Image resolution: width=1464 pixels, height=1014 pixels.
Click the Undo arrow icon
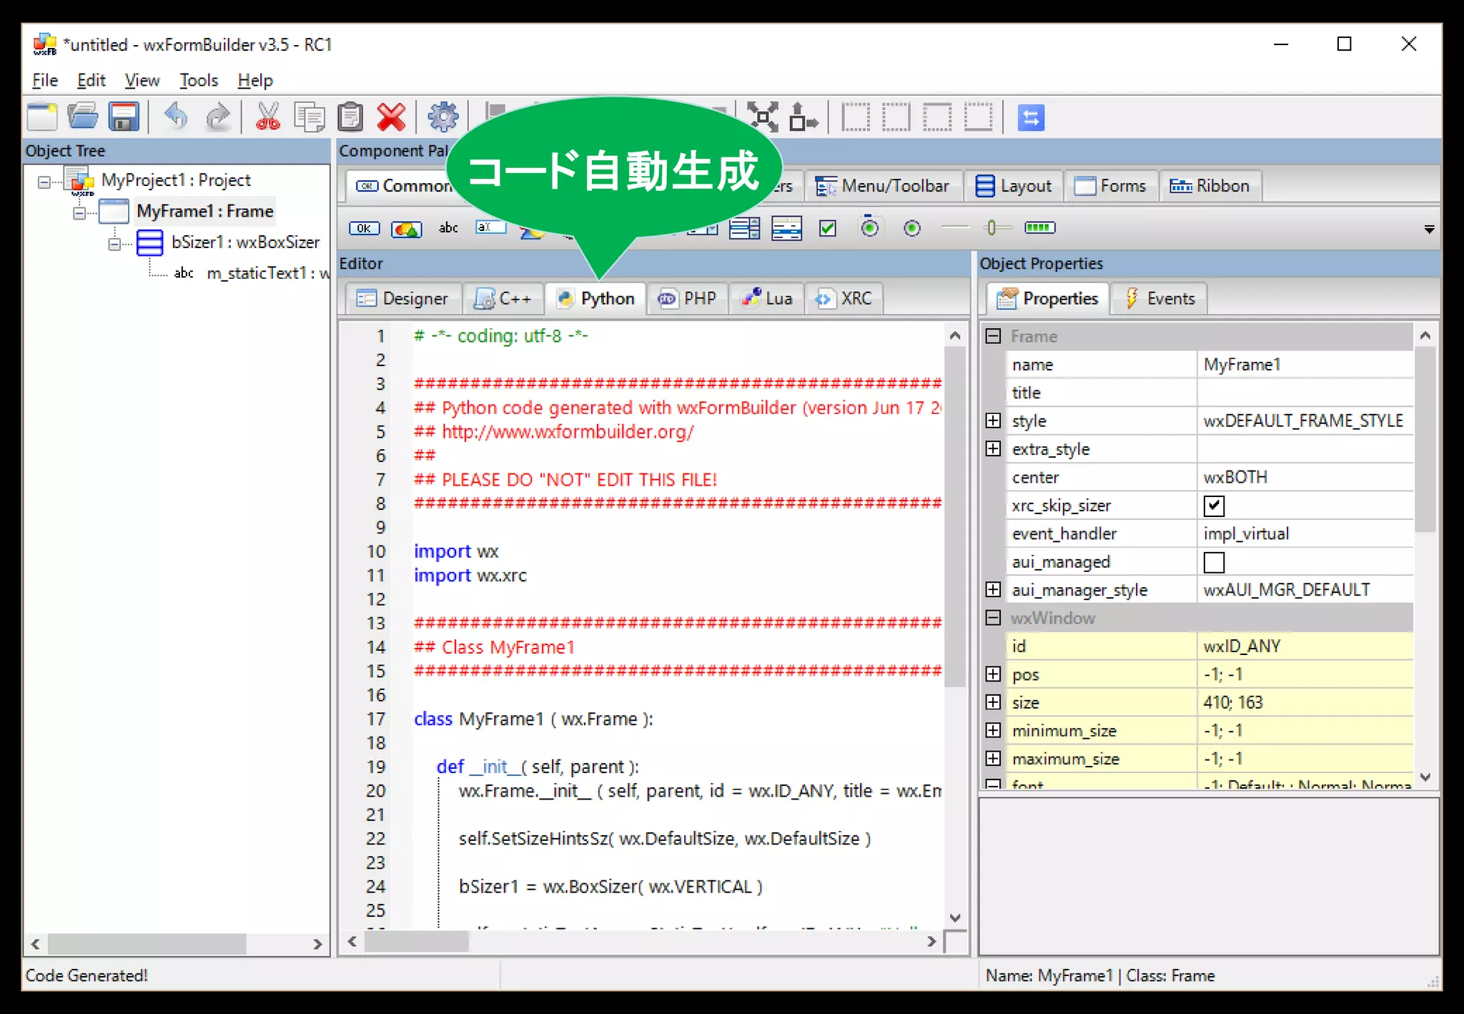tap(176, 117)
